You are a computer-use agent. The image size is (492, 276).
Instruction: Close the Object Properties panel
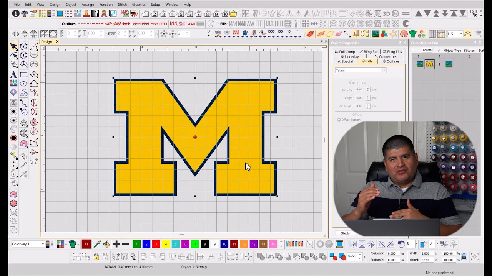[404, 43]
